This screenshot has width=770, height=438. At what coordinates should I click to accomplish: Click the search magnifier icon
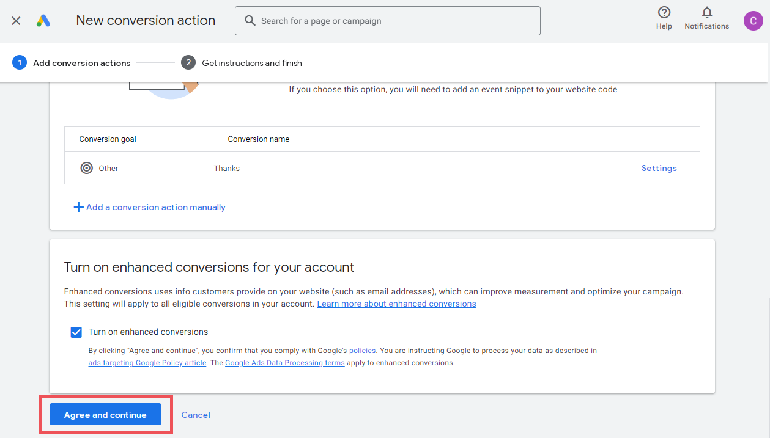(250, 21)
